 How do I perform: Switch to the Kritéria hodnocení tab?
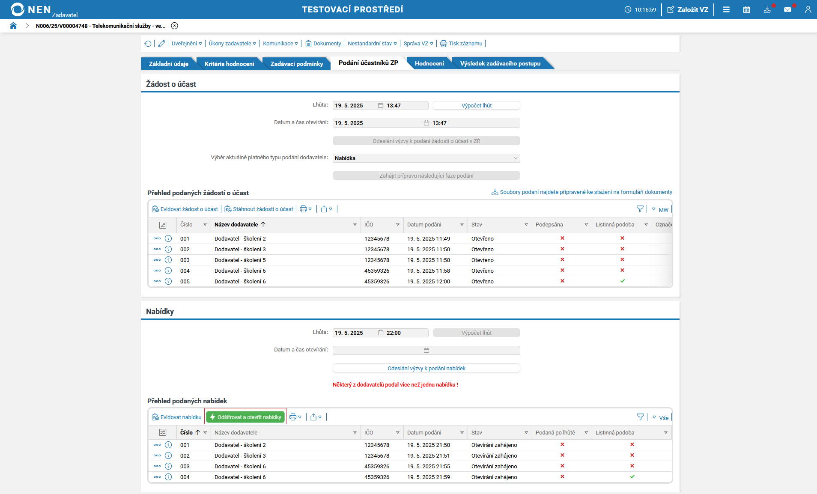click(x=229, y=64)
